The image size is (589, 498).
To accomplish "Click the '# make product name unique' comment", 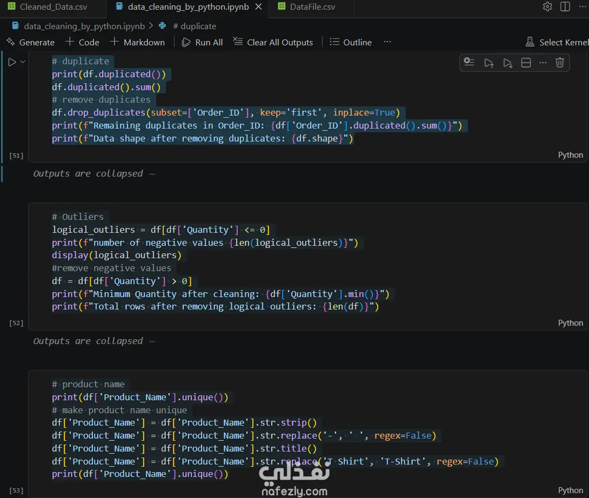I will coord(119,410).
